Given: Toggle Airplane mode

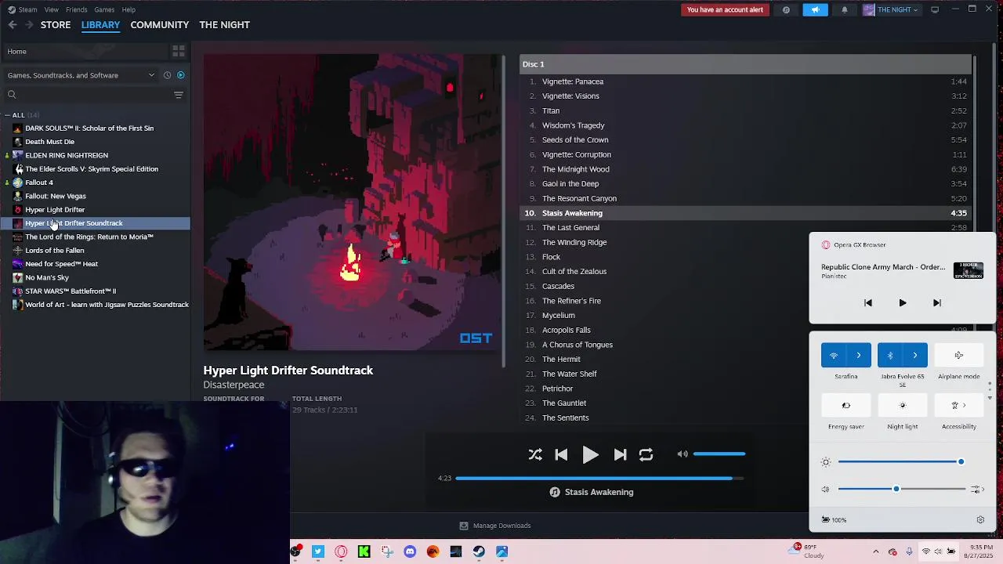Looking at the screenshot, I should click(959, 356).
